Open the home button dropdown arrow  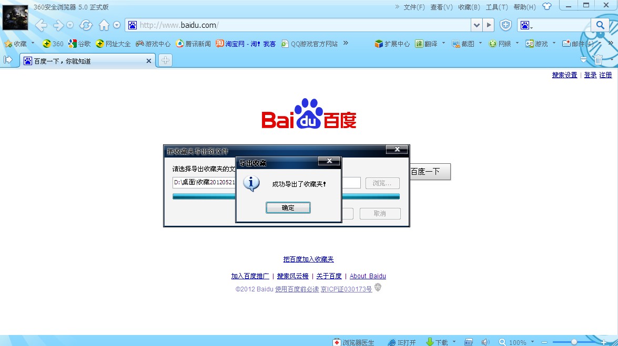tap(117, 25)
